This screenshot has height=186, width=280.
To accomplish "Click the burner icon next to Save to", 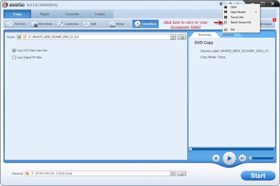I will pyautogui.click(x=181, y=174).
